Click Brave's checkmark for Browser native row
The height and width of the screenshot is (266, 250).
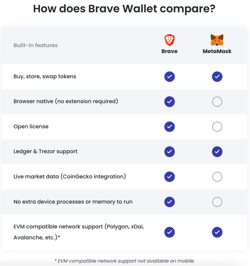169,102
